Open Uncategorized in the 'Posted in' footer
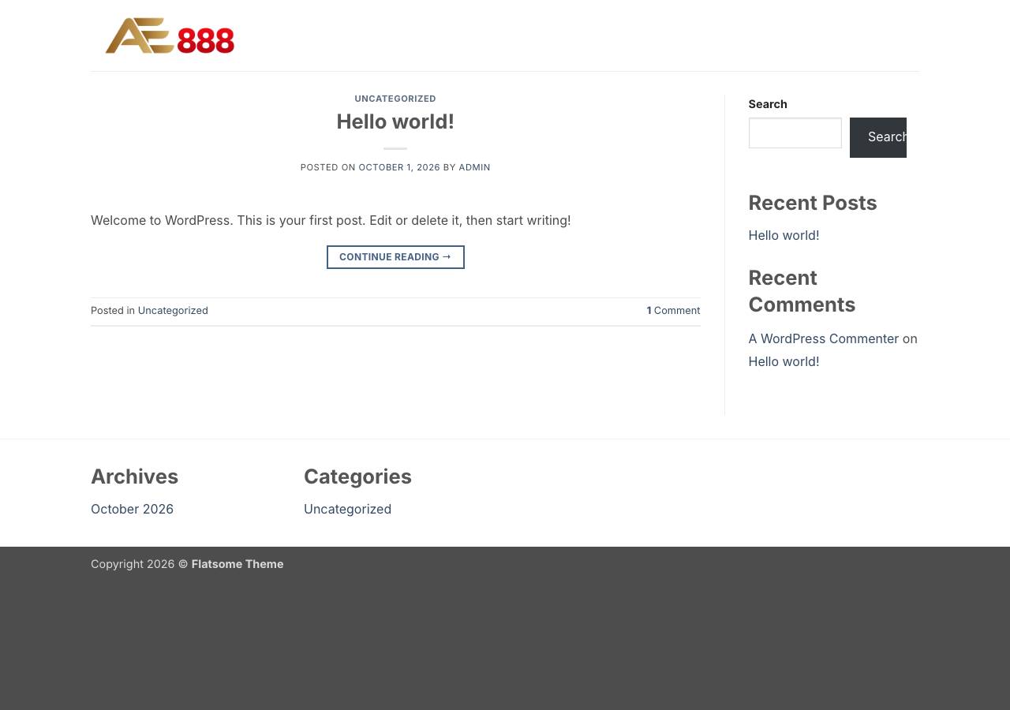 (x=173, y=311)
